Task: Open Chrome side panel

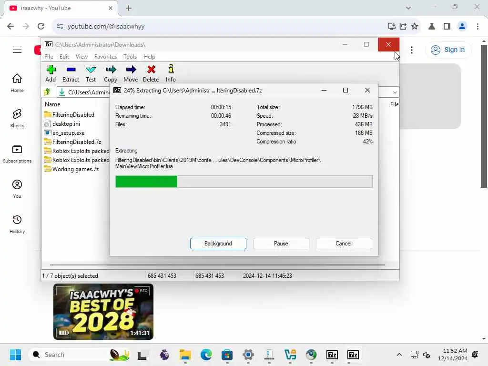Action: coord(447,26)
